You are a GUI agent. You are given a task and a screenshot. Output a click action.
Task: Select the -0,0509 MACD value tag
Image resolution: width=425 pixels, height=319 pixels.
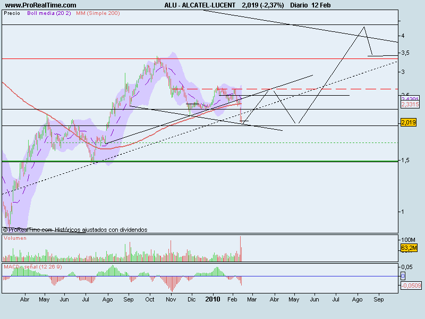point(411,286)
